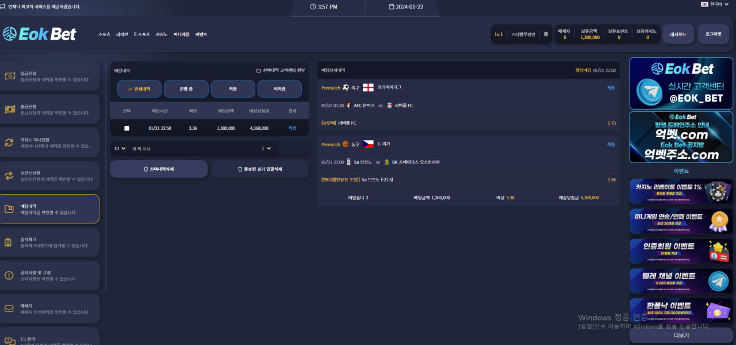This screenshot has width=736, height=345.
Task: Click the 대시보드 button in header
Action: pos(678,34)
